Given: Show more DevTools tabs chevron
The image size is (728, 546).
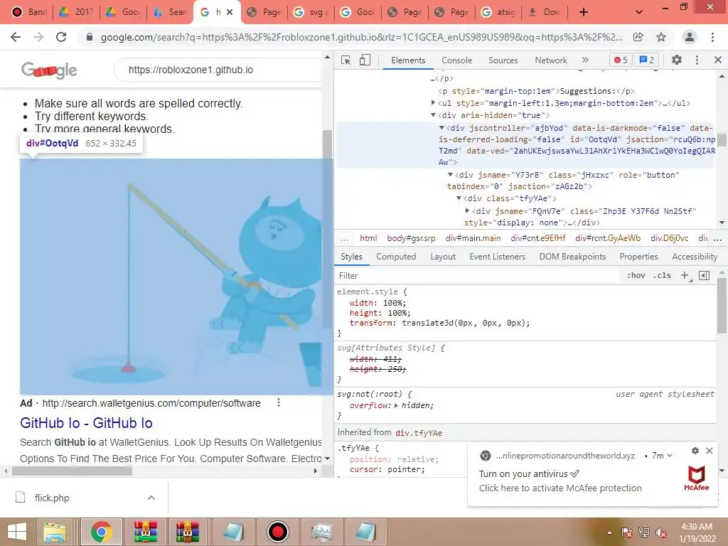Looking at the screenshot, I should coord(585,60).
